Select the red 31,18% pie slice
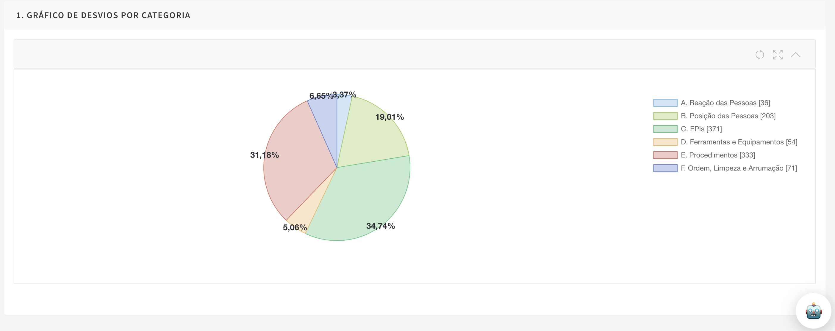The image size is (835, 331). pos(295,162)
